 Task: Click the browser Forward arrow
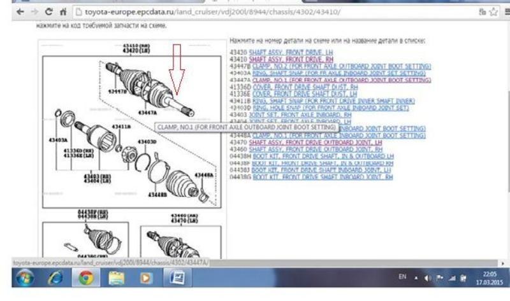point(34,12)
